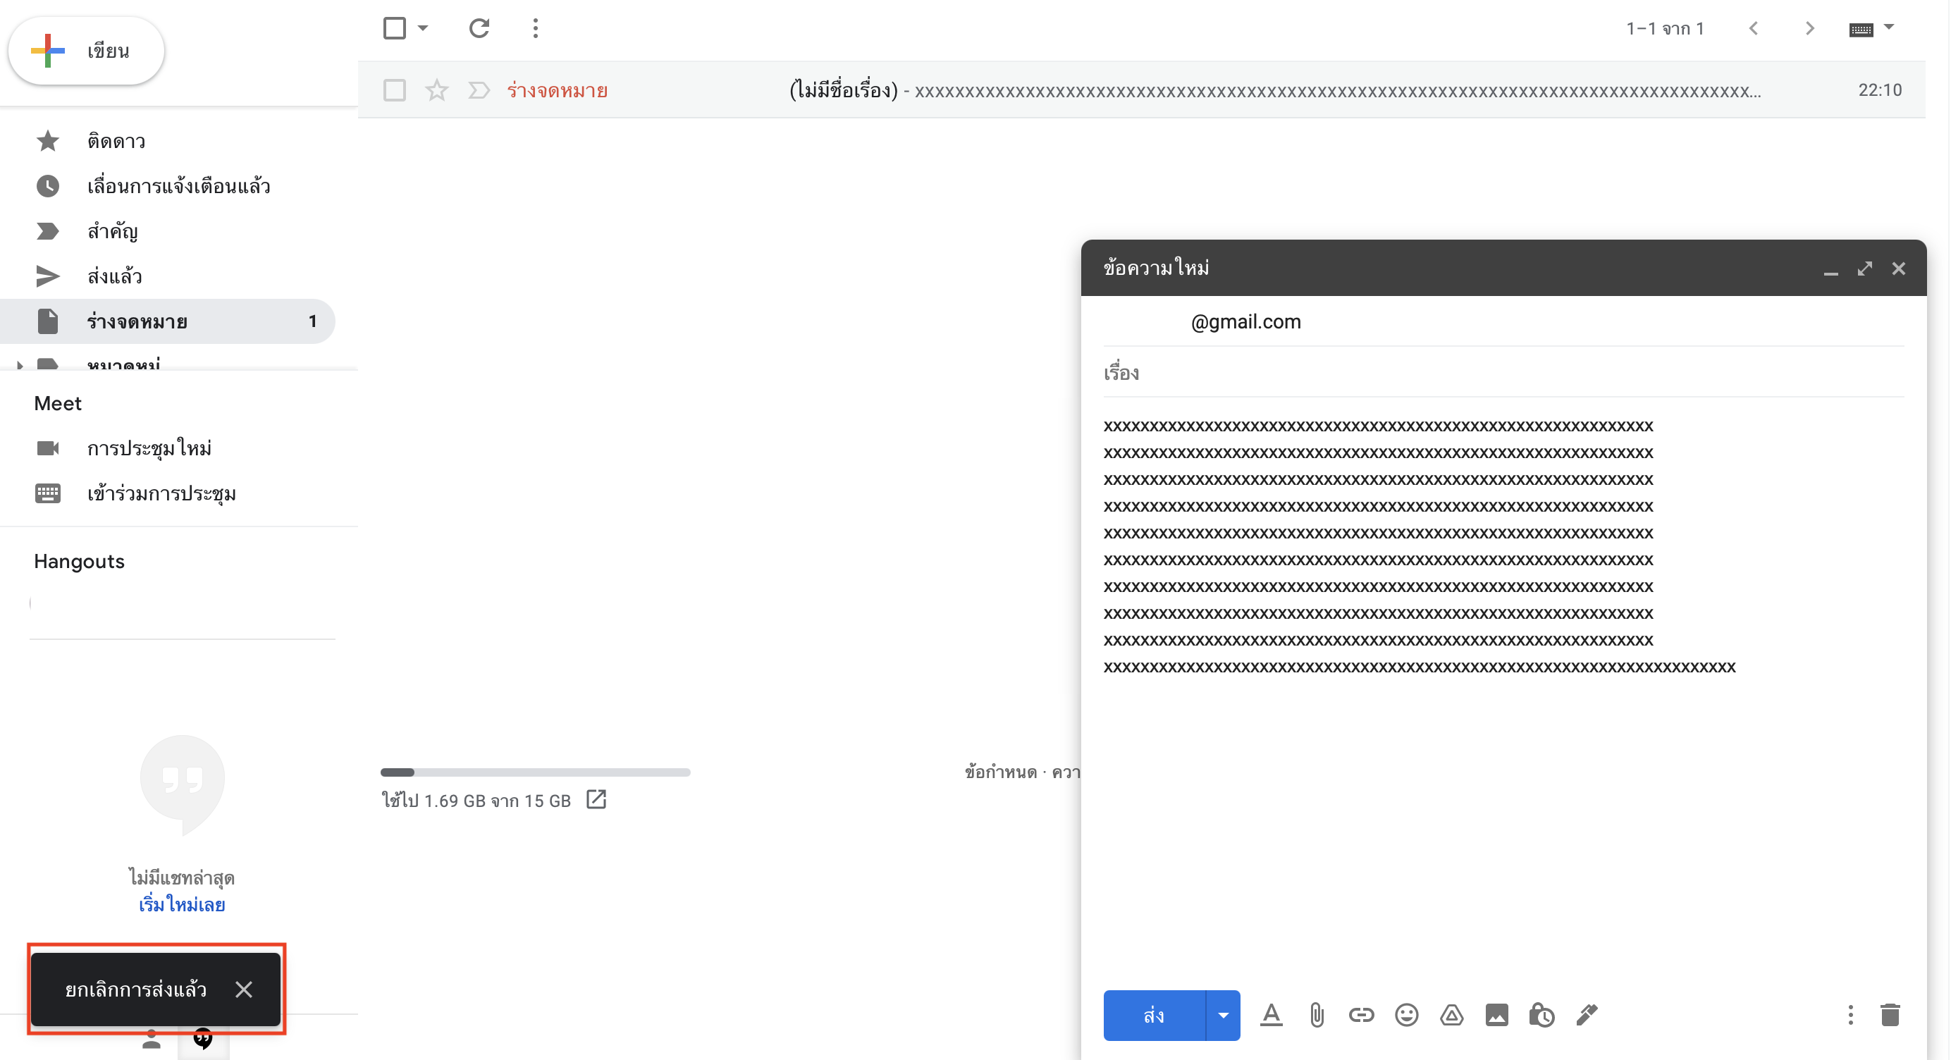Tick the draft email row checkbox
The width and height of the screenshot is (1951, 1060).
[395, 90]
